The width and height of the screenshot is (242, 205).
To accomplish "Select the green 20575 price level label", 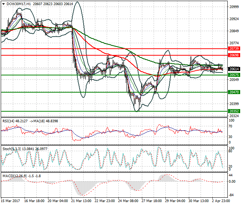I will [234, 75].
